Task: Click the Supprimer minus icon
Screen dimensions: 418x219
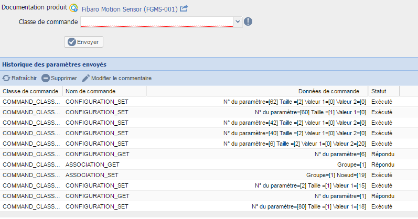Action: (x=46, y=78)
